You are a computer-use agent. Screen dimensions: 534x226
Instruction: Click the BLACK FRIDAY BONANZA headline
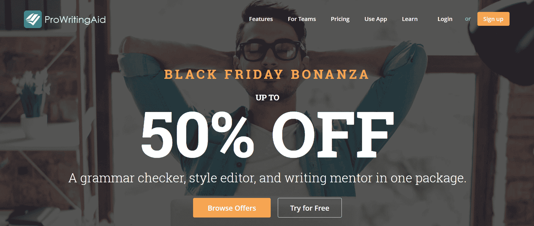point(267,75)
